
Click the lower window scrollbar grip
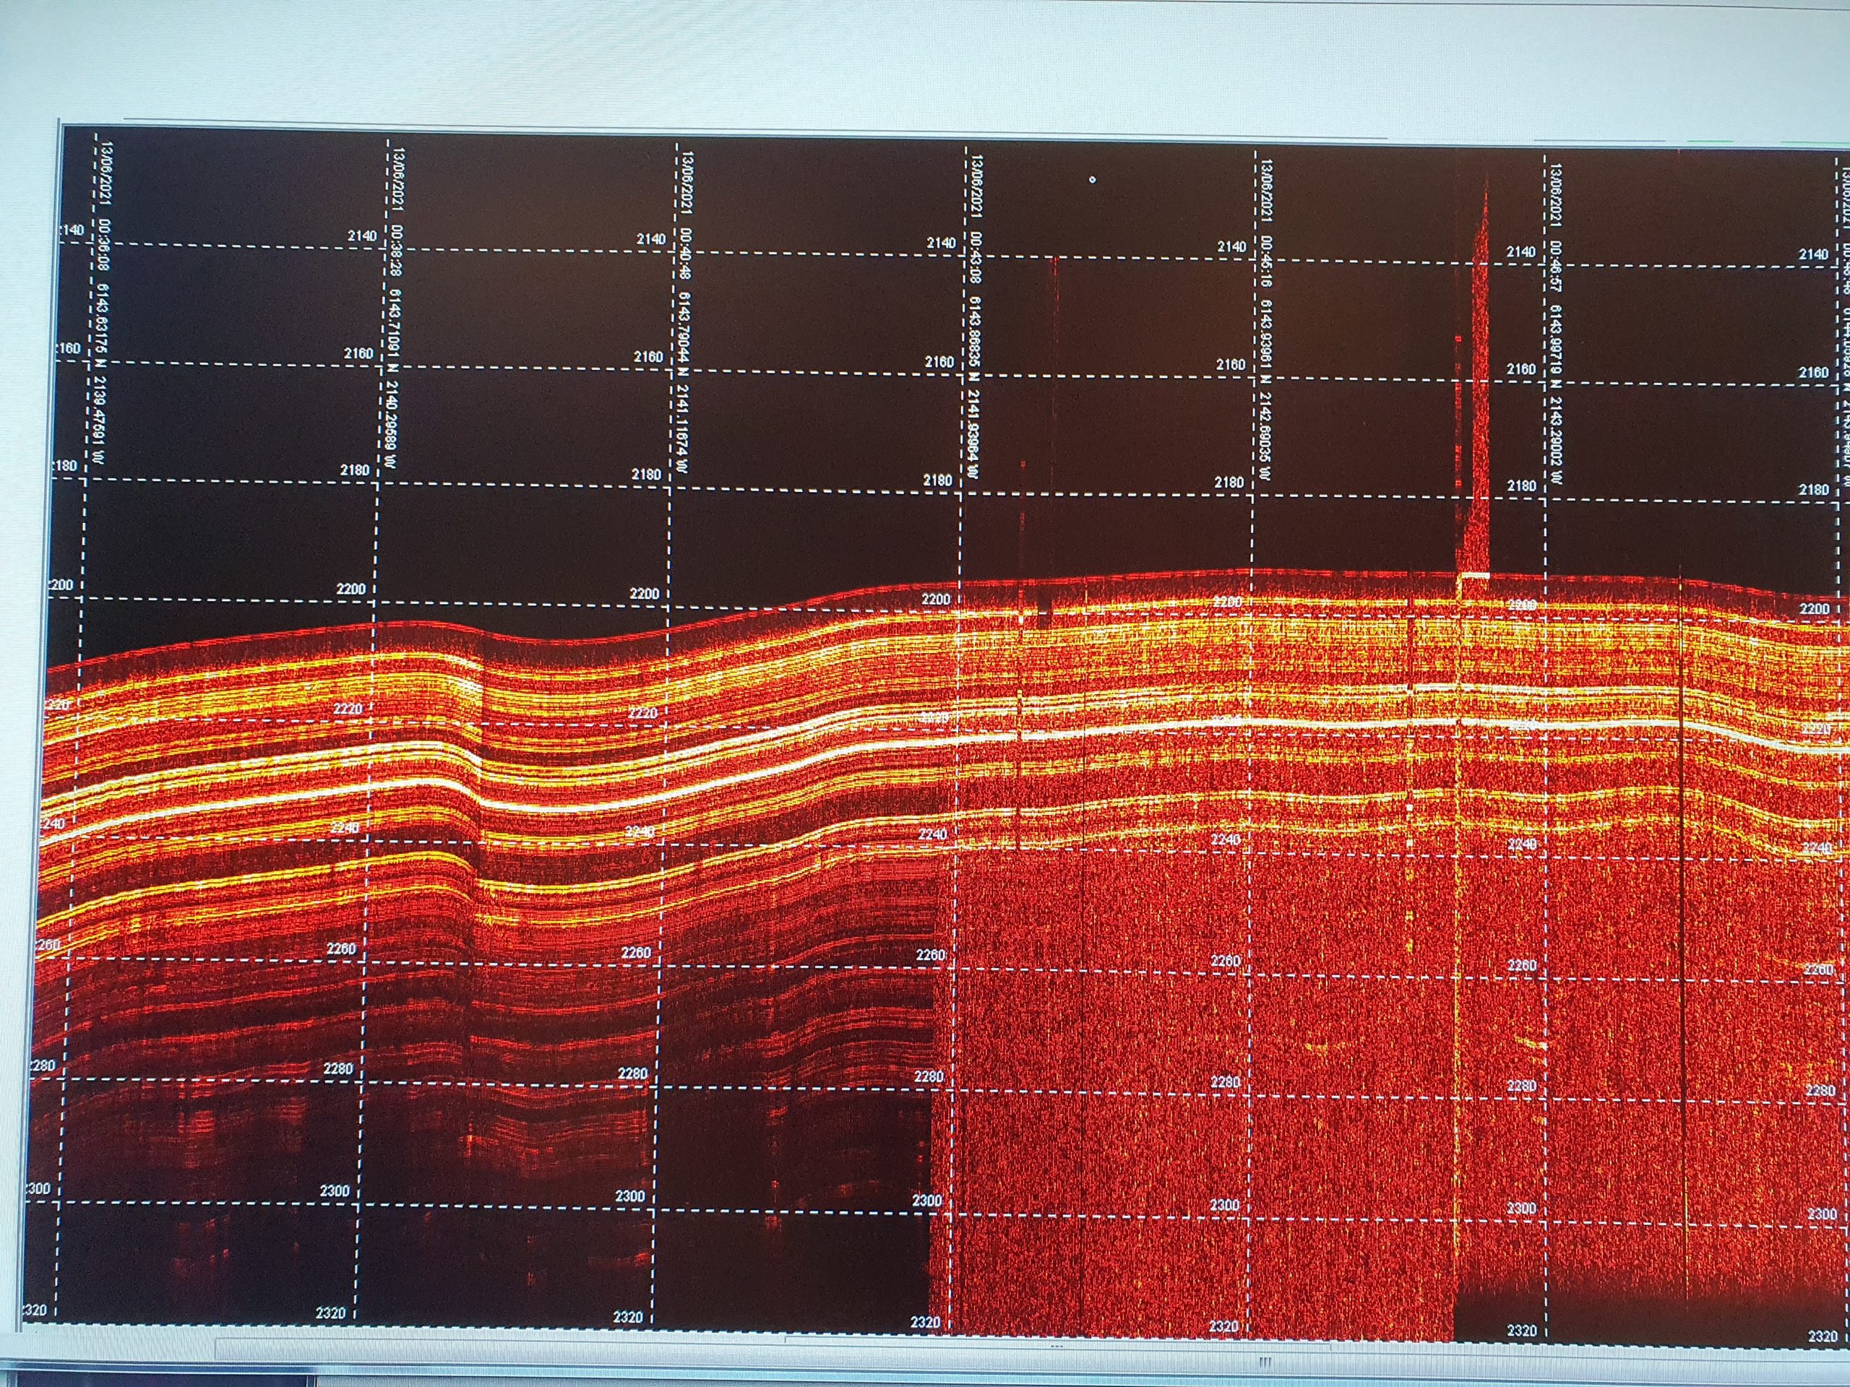click(1265, 1362)
